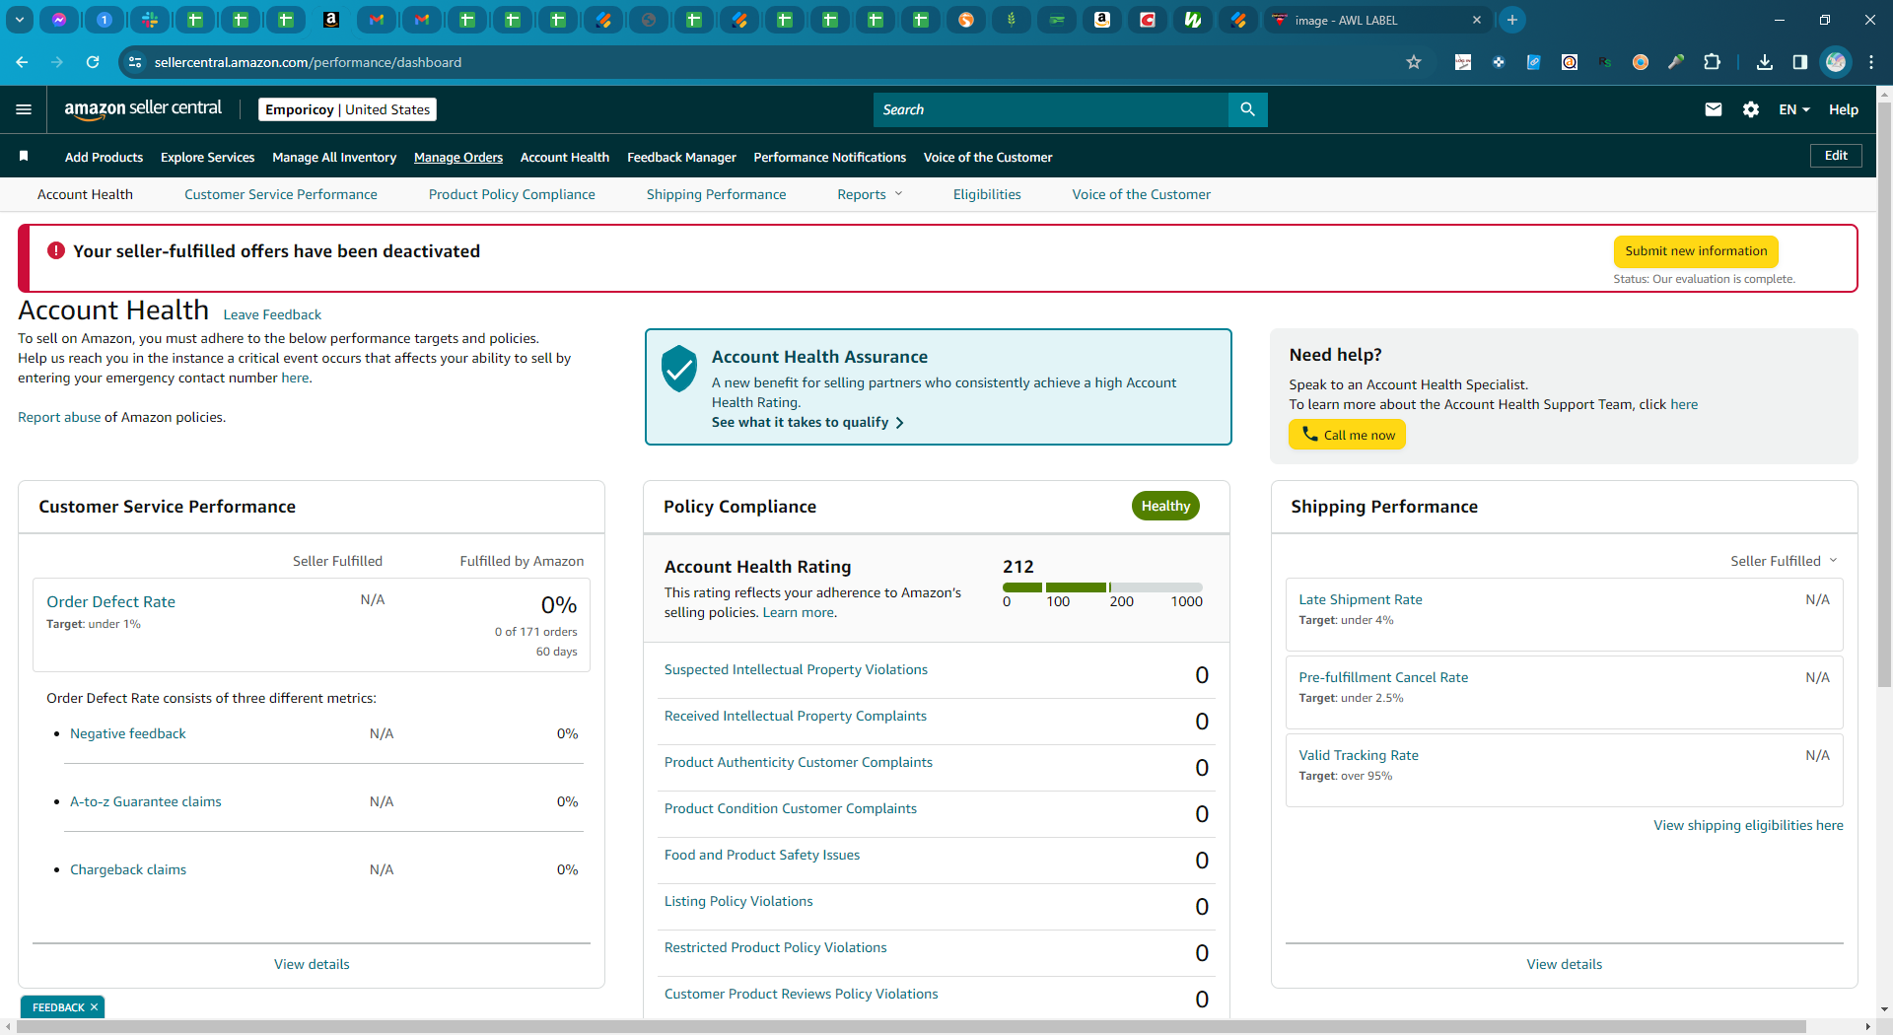
Task: Open View details under Customer Service Performance
Action: pyautogui.click(x=312, y=964)
